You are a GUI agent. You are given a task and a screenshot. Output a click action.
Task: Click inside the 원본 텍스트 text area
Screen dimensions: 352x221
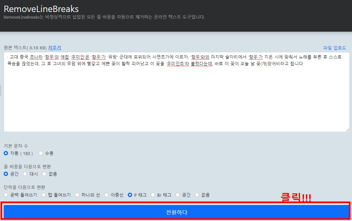coord(177,92)
